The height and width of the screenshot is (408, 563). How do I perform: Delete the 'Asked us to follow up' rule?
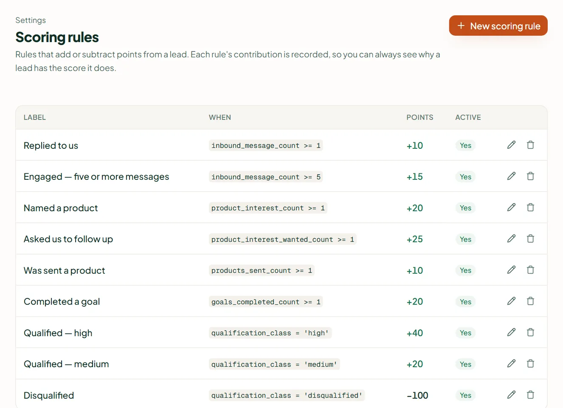(530, 238)
